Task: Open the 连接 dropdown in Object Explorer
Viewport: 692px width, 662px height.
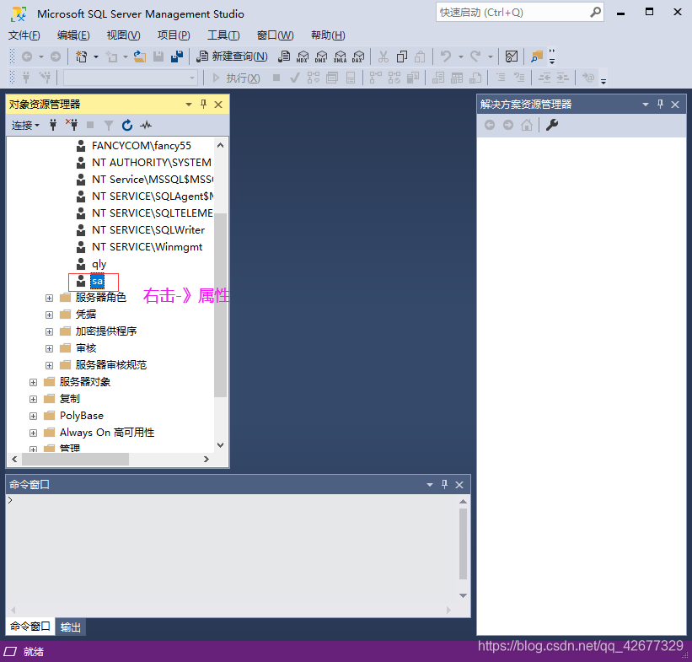Action: pyautogui.click(x=25, y=126)
